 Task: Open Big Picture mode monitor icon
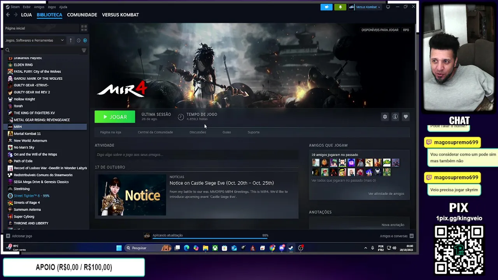tap(388, 7)
